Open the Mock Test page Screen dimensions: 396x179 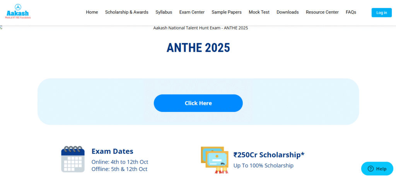(259, 12)
